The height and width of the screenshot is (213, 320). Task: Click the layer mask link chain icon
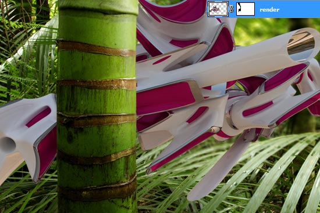tap(231, 9)
